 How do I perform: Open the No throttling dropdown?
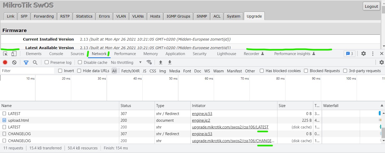tap(126, 62)
